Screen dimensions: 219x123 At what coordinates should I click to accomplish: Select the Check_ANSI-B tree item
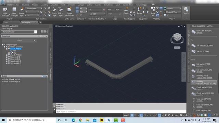coord(16,49)
